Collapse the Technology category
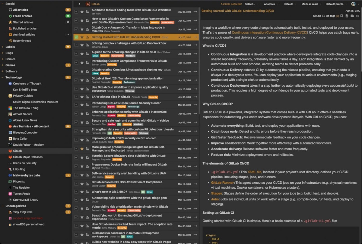362x244 pixels. (x=3, y=78)
